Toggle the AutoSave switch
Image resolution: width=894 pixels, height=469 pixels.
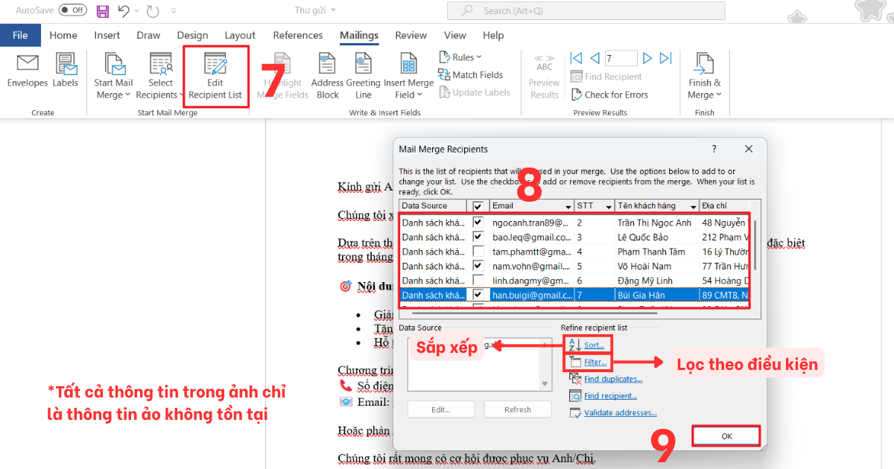pos(73,10)
